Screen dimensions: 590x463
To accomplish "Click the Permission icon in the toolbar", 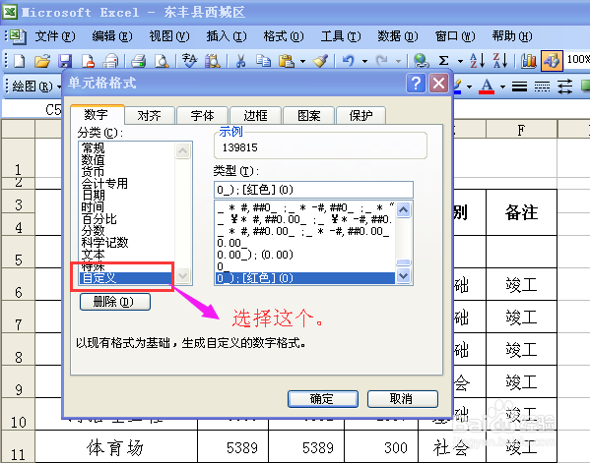I will [x=88, y=61].
